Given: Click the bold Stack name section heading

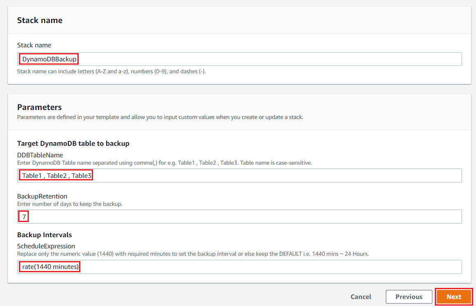Looking at the screenshot, I should 40,20.
